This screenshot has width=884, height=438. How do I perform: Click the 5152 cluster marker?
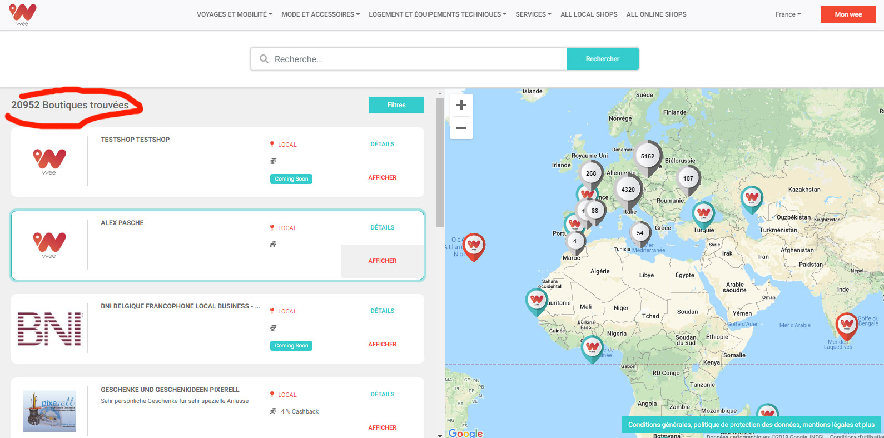point(647,156)
